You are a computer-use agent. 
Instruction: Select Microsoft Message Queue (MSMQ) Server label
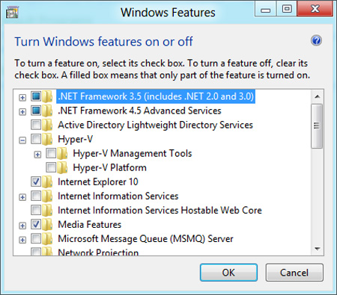(145, 239)
